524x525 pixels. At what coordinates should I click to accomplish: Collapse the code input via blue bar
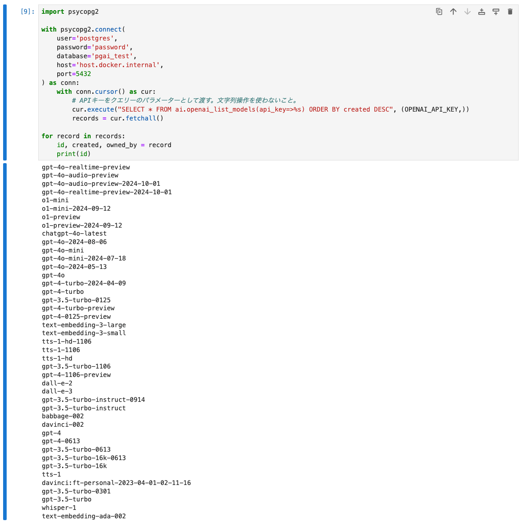pyautogui.click(x=5, y=82)
